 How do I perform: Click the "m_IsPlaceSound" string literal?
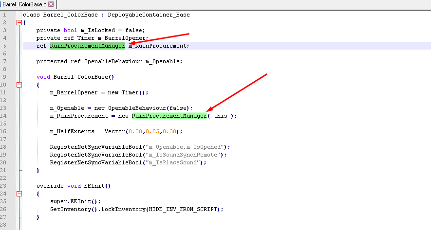[172, 162]
